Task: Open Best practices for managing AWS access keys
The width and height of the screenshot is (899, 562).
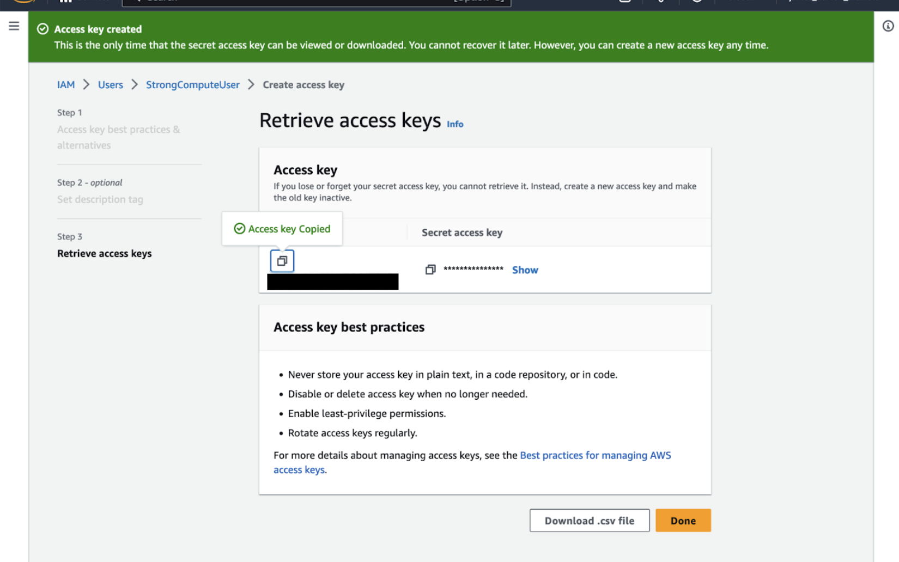Action: click(x=595, y=455)
